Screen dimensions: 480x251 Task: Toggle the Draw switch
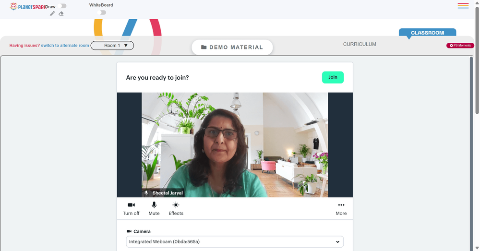pos(62,6)
